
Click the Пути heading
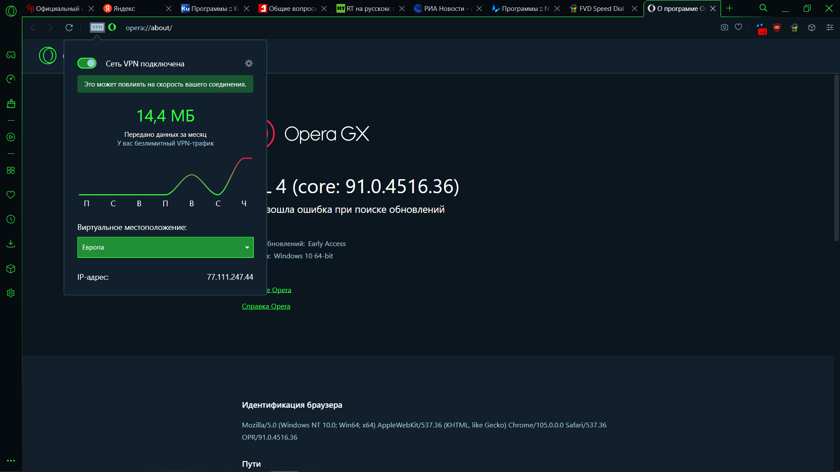point(251,464)
